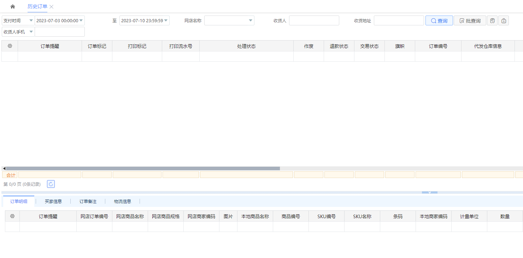Click the 处理状态 column header
523x258 pixels.
tap(246, 46)
